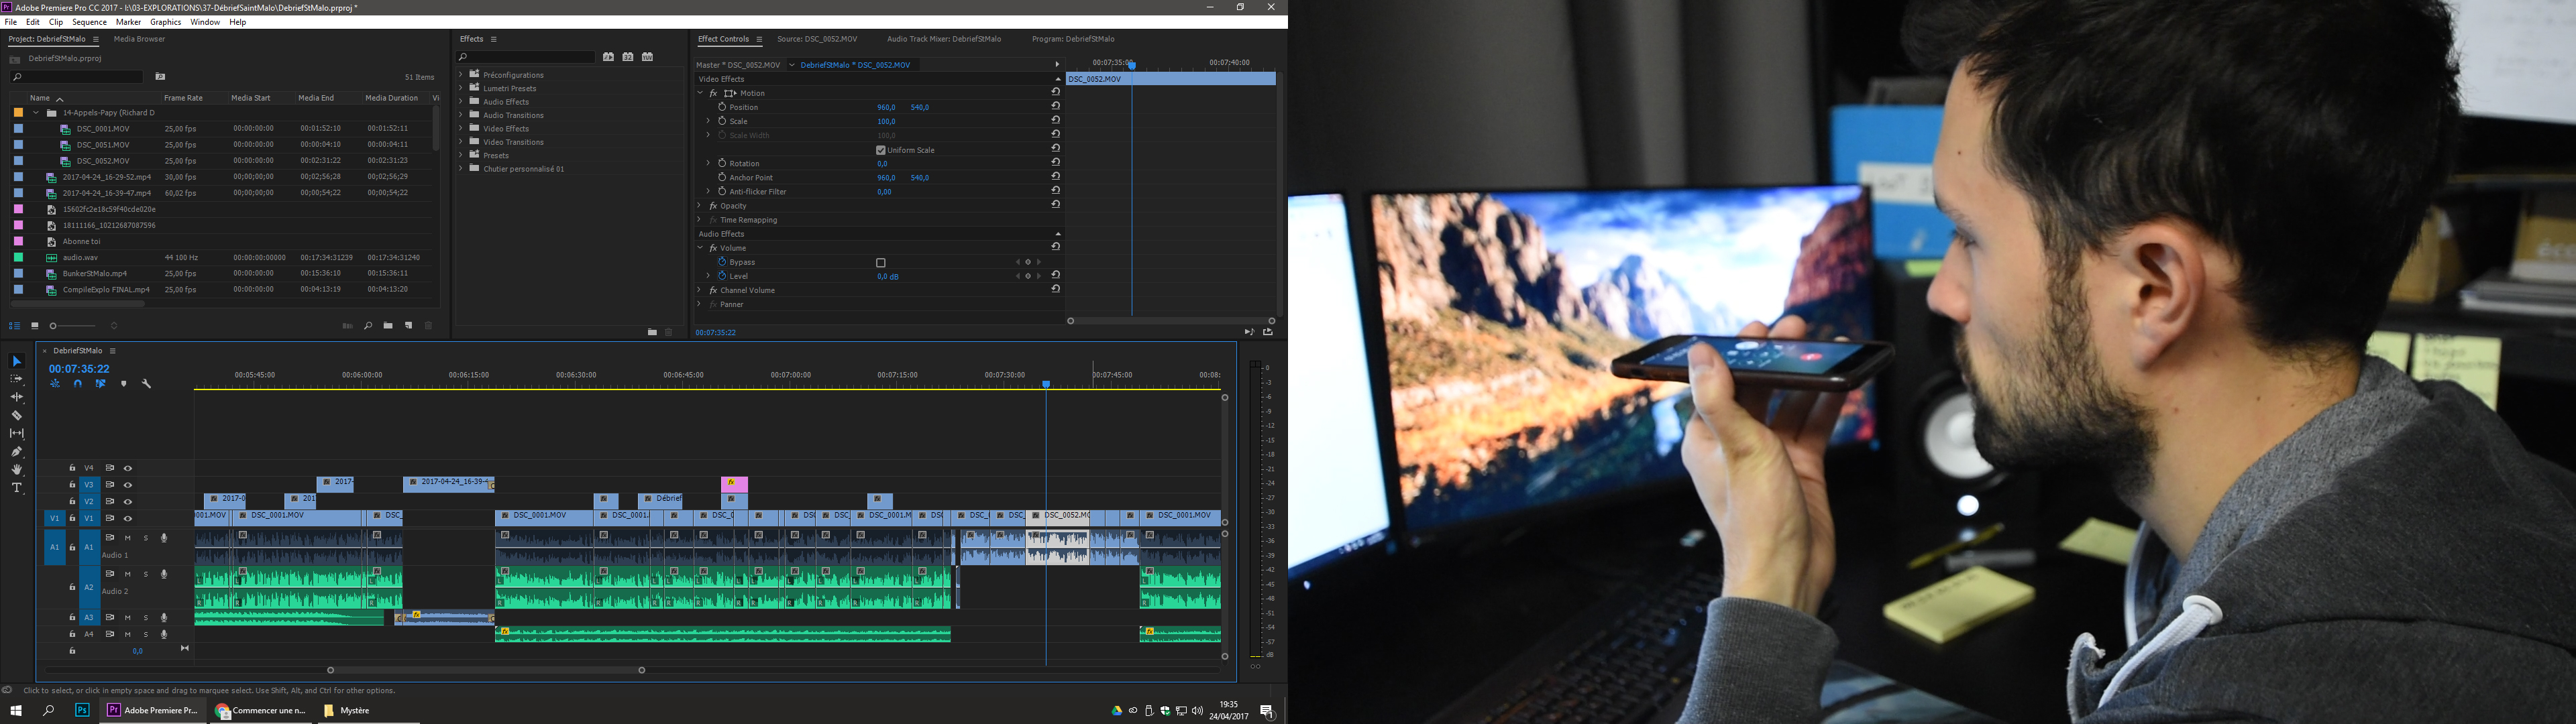The height and width of the screenshot is (724, 2576).
Task: Select DSC_0052.MOV in project bin
Action: tap(103, 161)
